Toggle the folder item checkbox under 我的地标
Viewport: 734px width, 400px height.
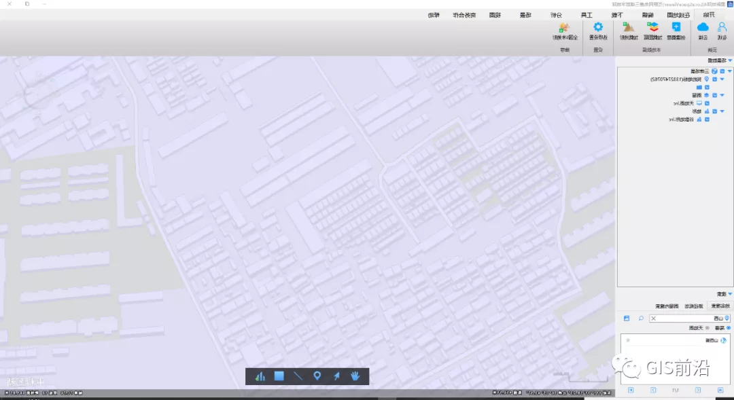[x=707, y=87]
